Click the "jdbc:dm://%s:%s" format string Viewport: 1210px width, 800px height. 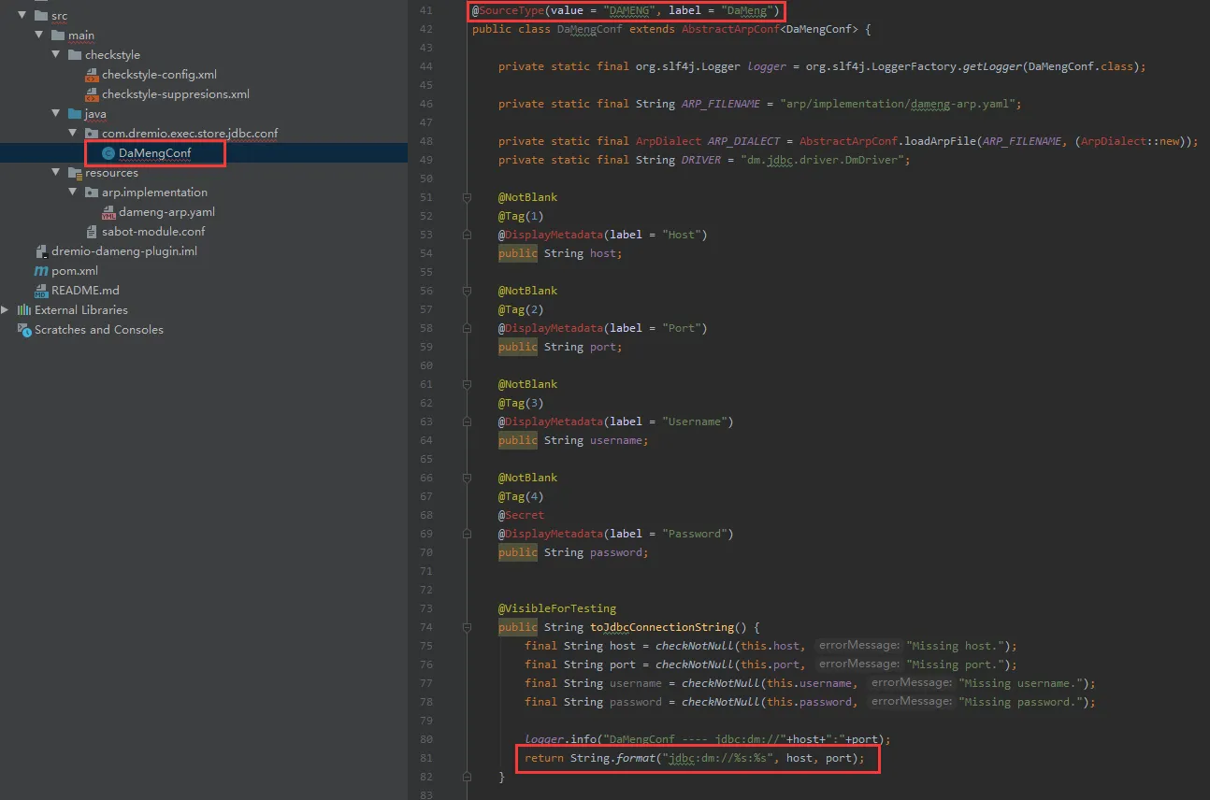(x=719, y=758)
